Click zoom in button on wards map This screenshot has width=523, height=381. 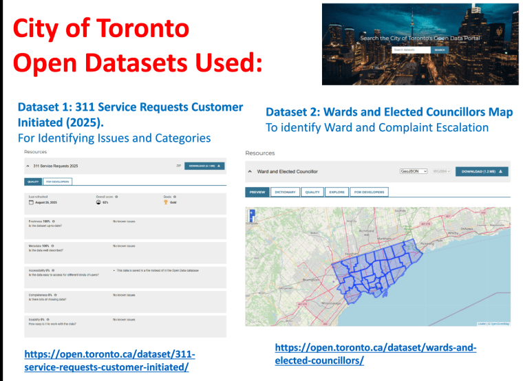252,213
